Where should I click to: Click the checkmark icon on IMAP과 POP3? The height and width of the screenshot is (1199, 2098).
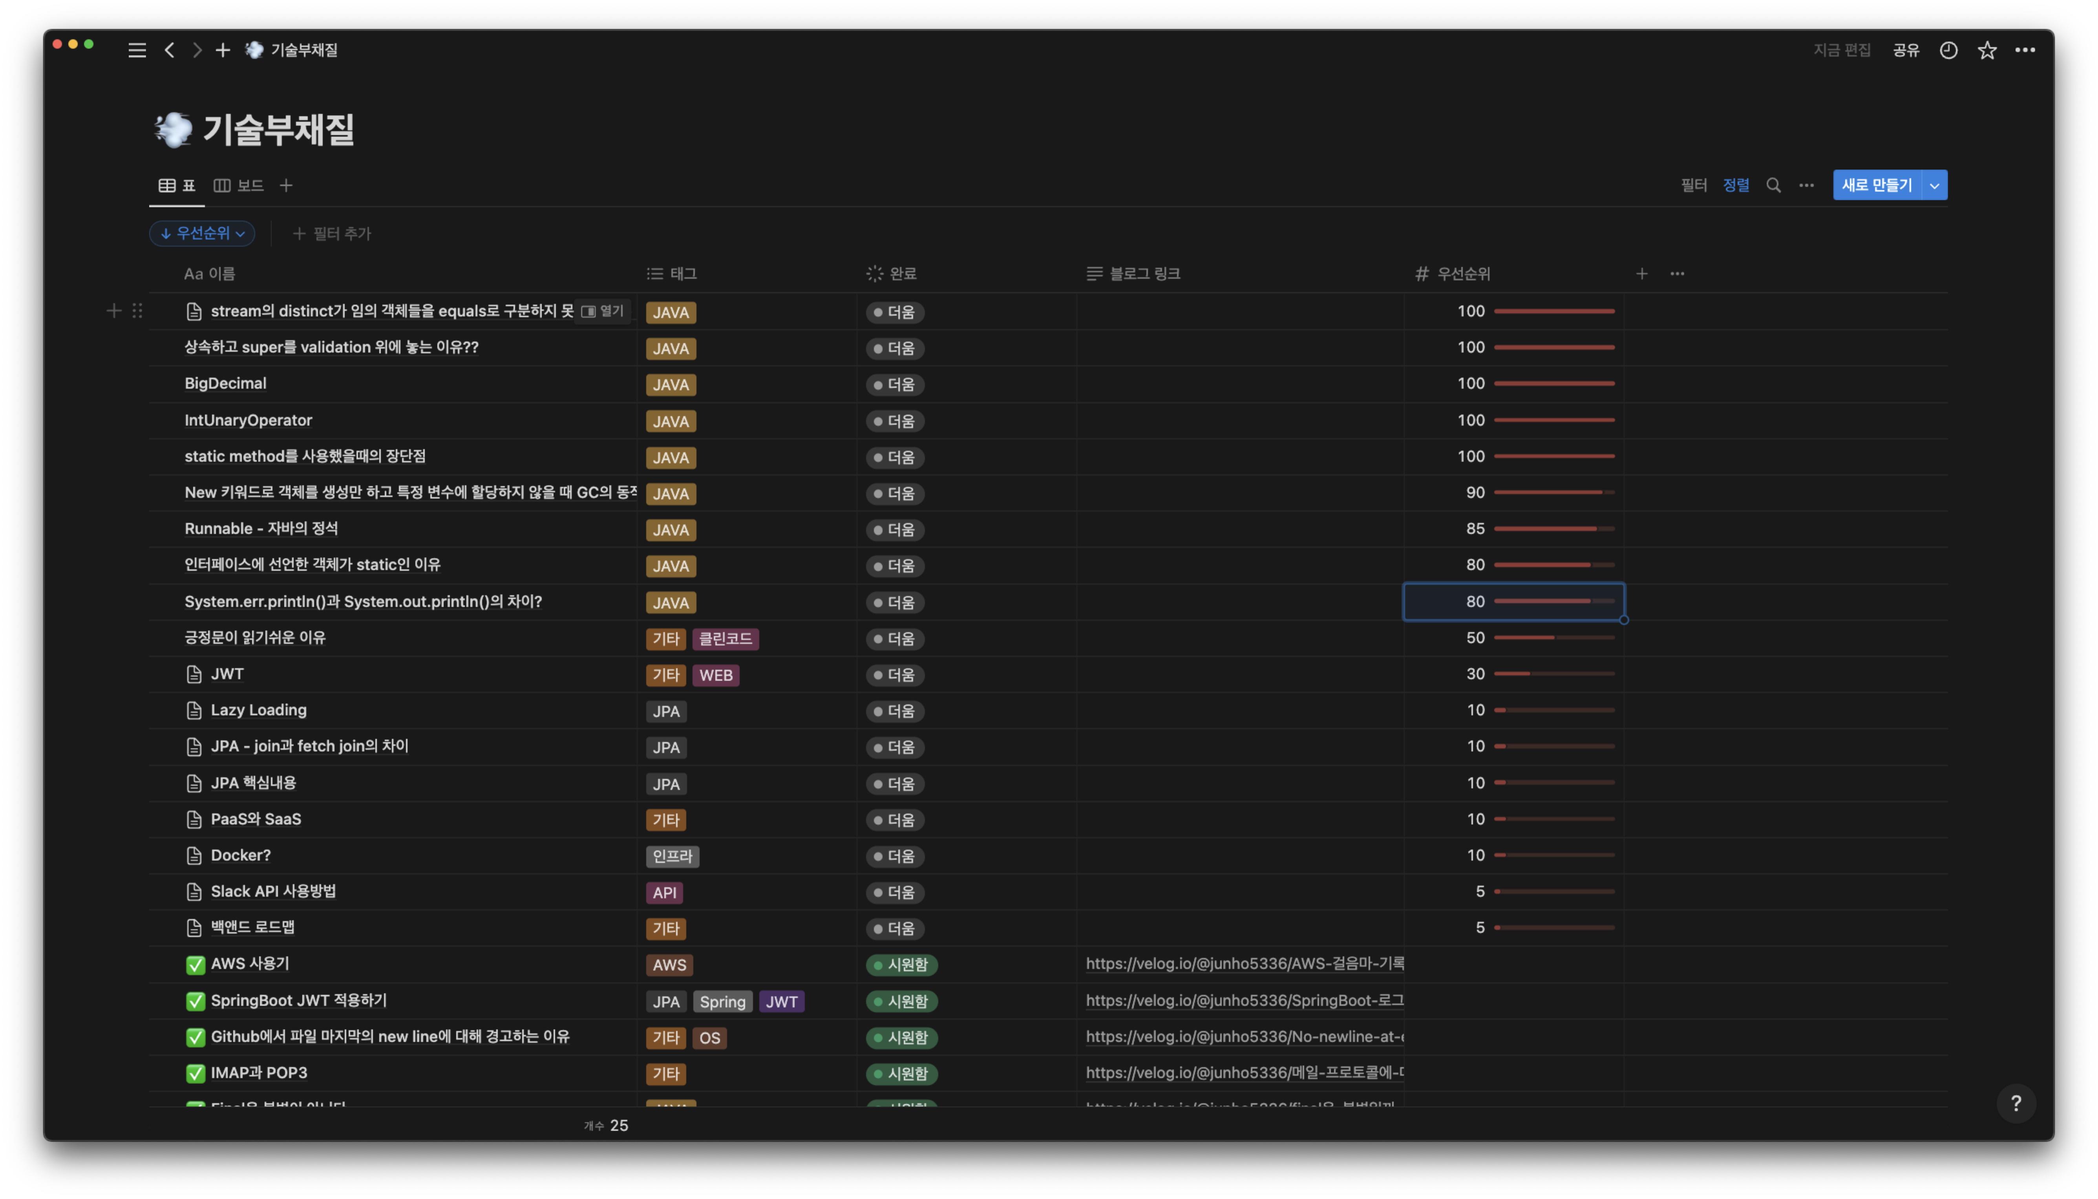(195, 1074)
